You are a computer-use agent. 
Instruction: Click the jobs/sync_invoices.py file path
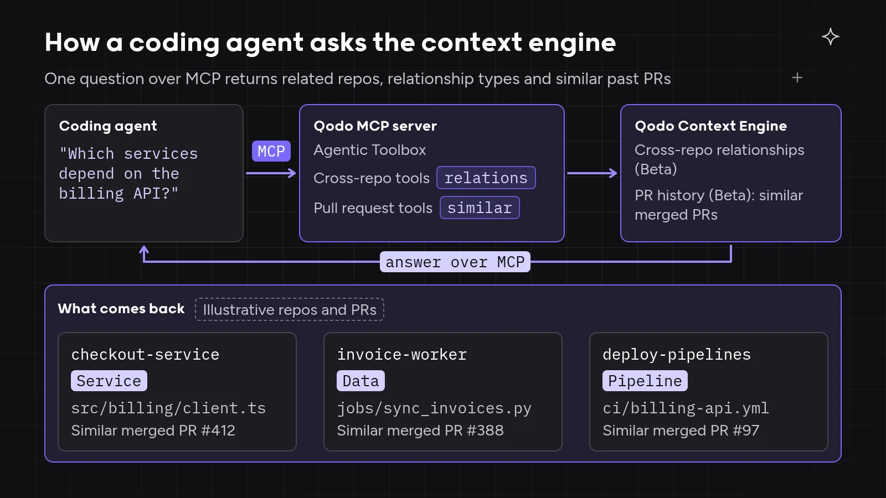434,408
